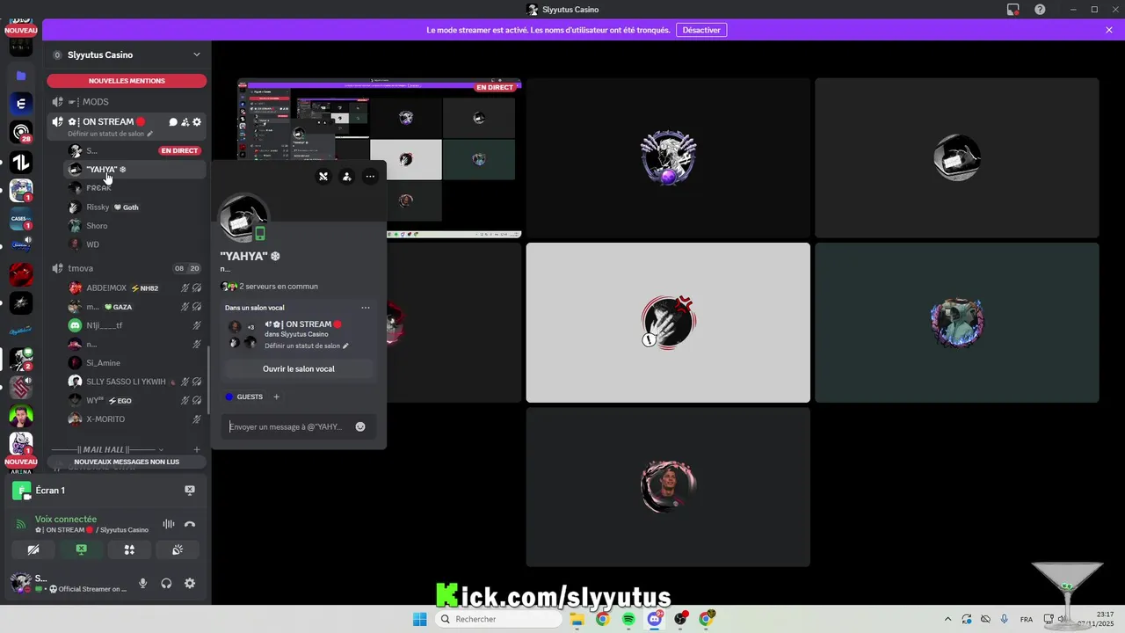Screen dimensions: 1125x633
Task: Open live stream preview tile
Action: tap(379, 158)
